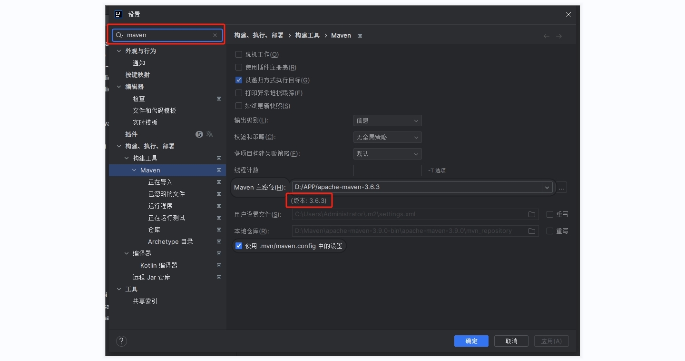Click 构建、执行、部署 in the breadcrumb
Screen dimensions: 685x361
(x=259, y=36)
